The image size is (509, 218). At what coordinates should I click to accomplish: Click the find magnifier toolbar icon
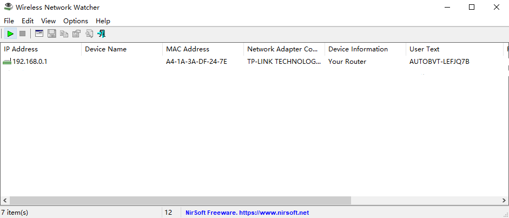click(x=89, y=34)
